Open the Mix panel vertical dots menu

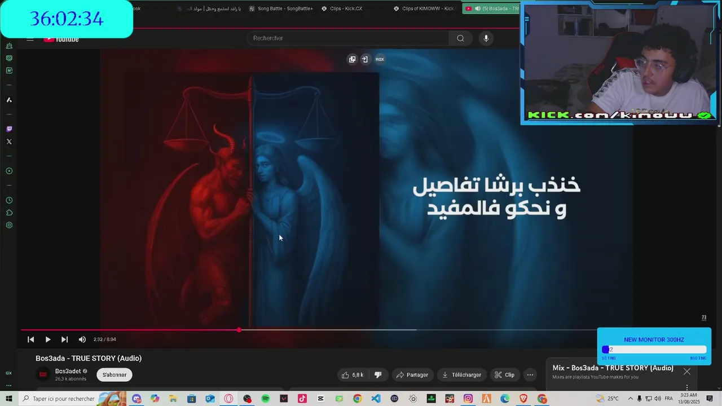point(686,387)
